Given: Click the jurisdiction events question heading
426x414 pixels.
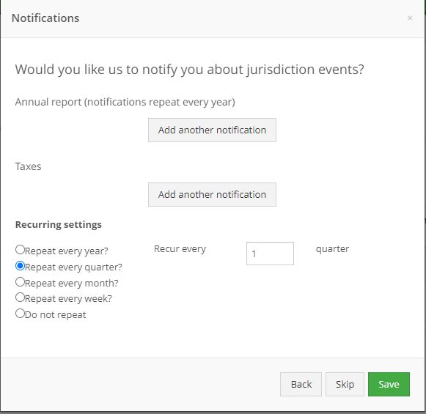Looking at the screenshot, I should point(189,70).
